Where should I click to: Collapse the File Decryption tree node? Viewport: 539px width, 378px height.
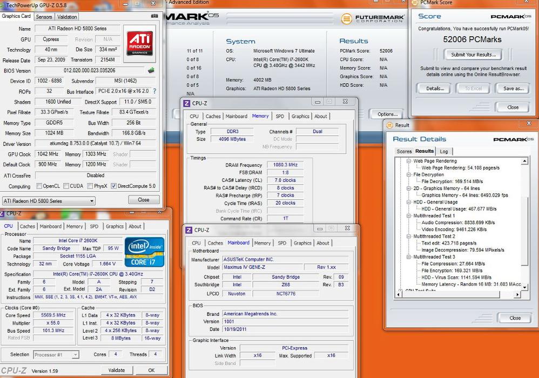coord(409,174)
